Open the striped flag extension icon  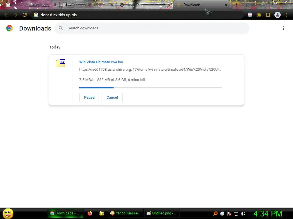point(250,15)
